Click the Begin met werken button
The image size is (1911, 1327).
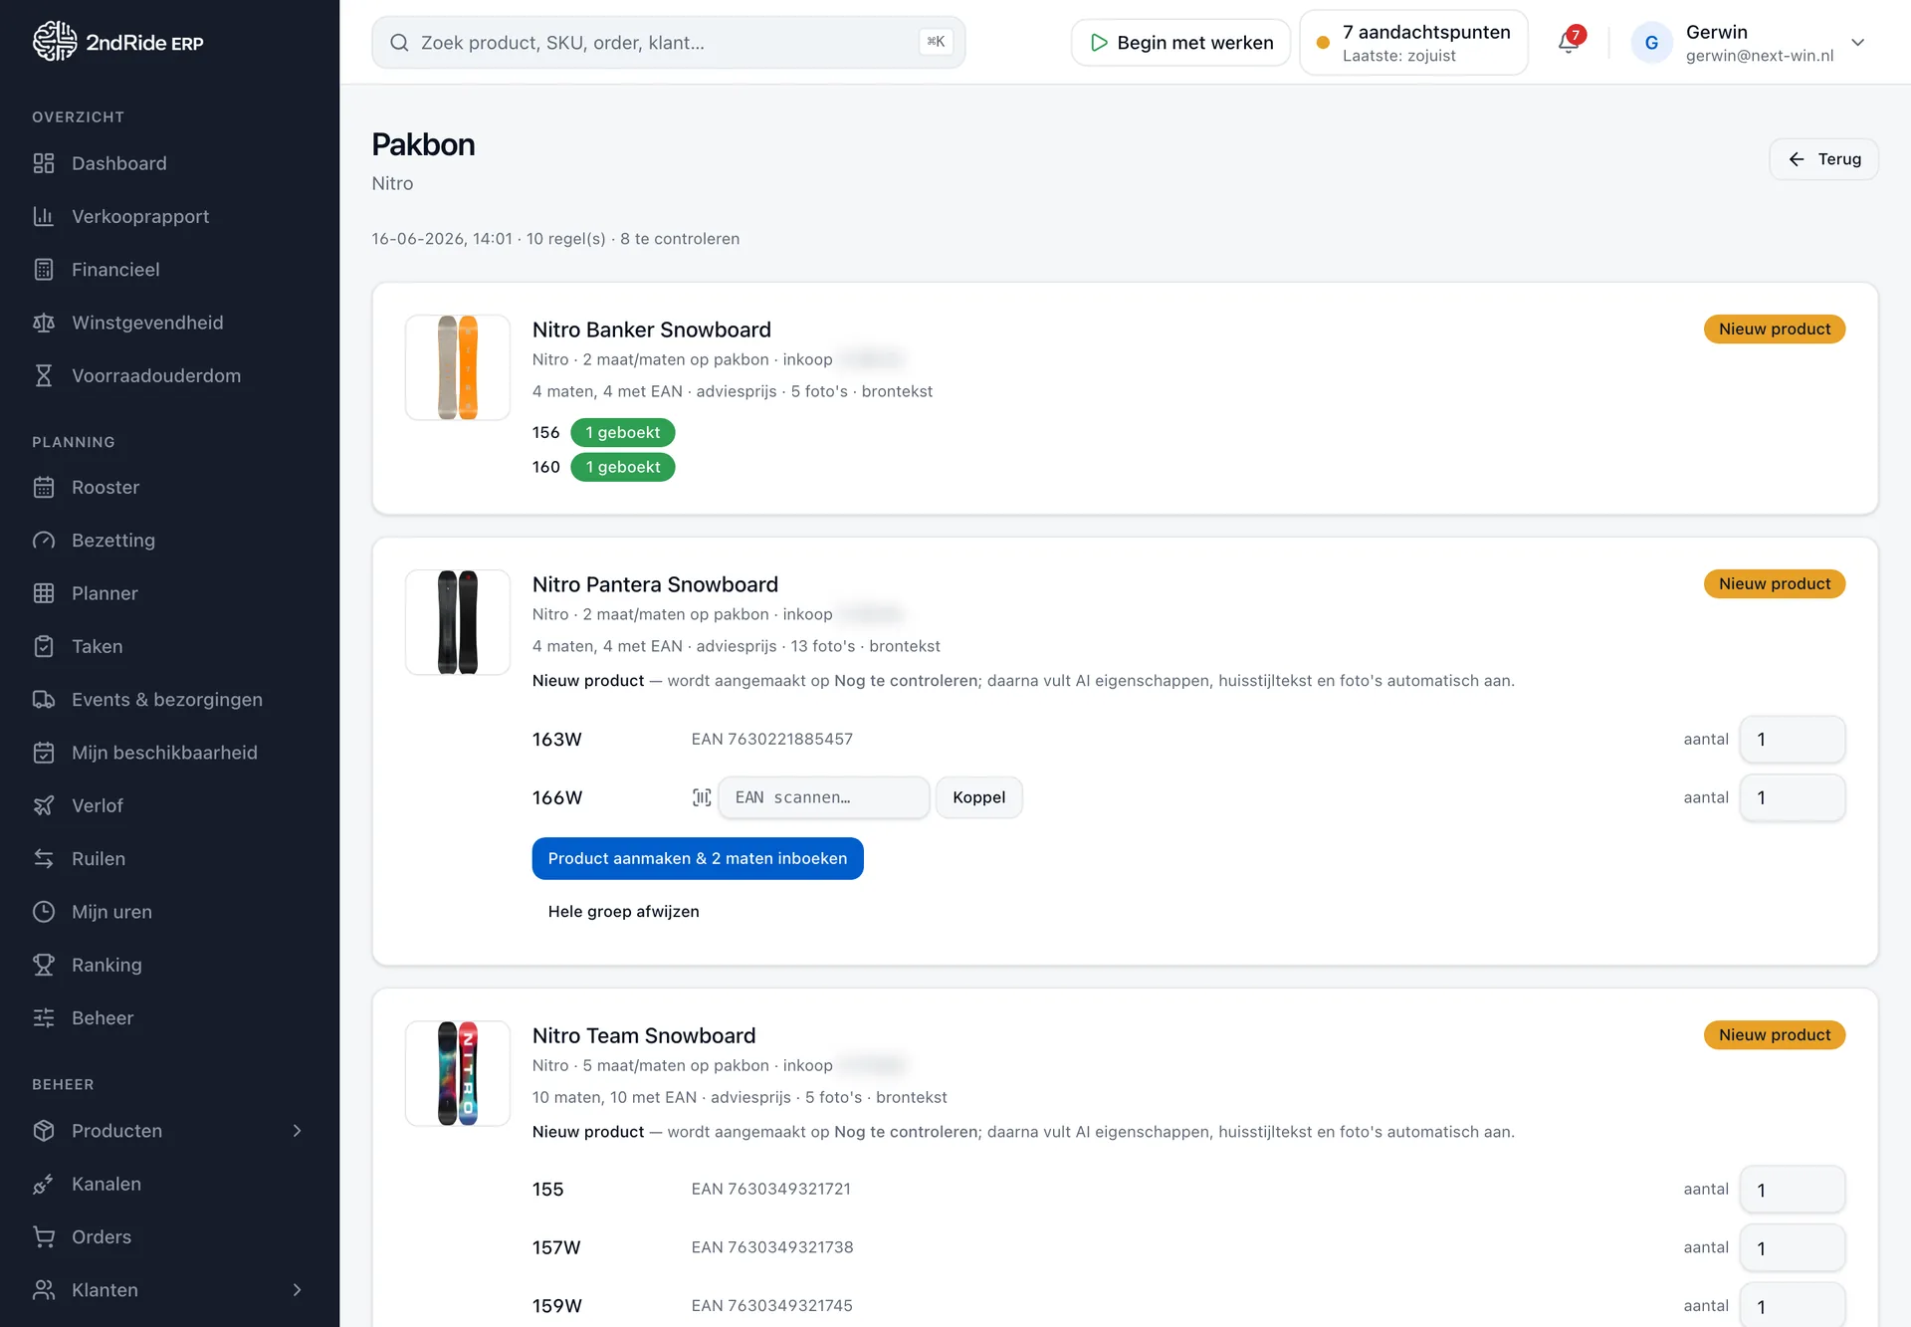[1180, 43]
